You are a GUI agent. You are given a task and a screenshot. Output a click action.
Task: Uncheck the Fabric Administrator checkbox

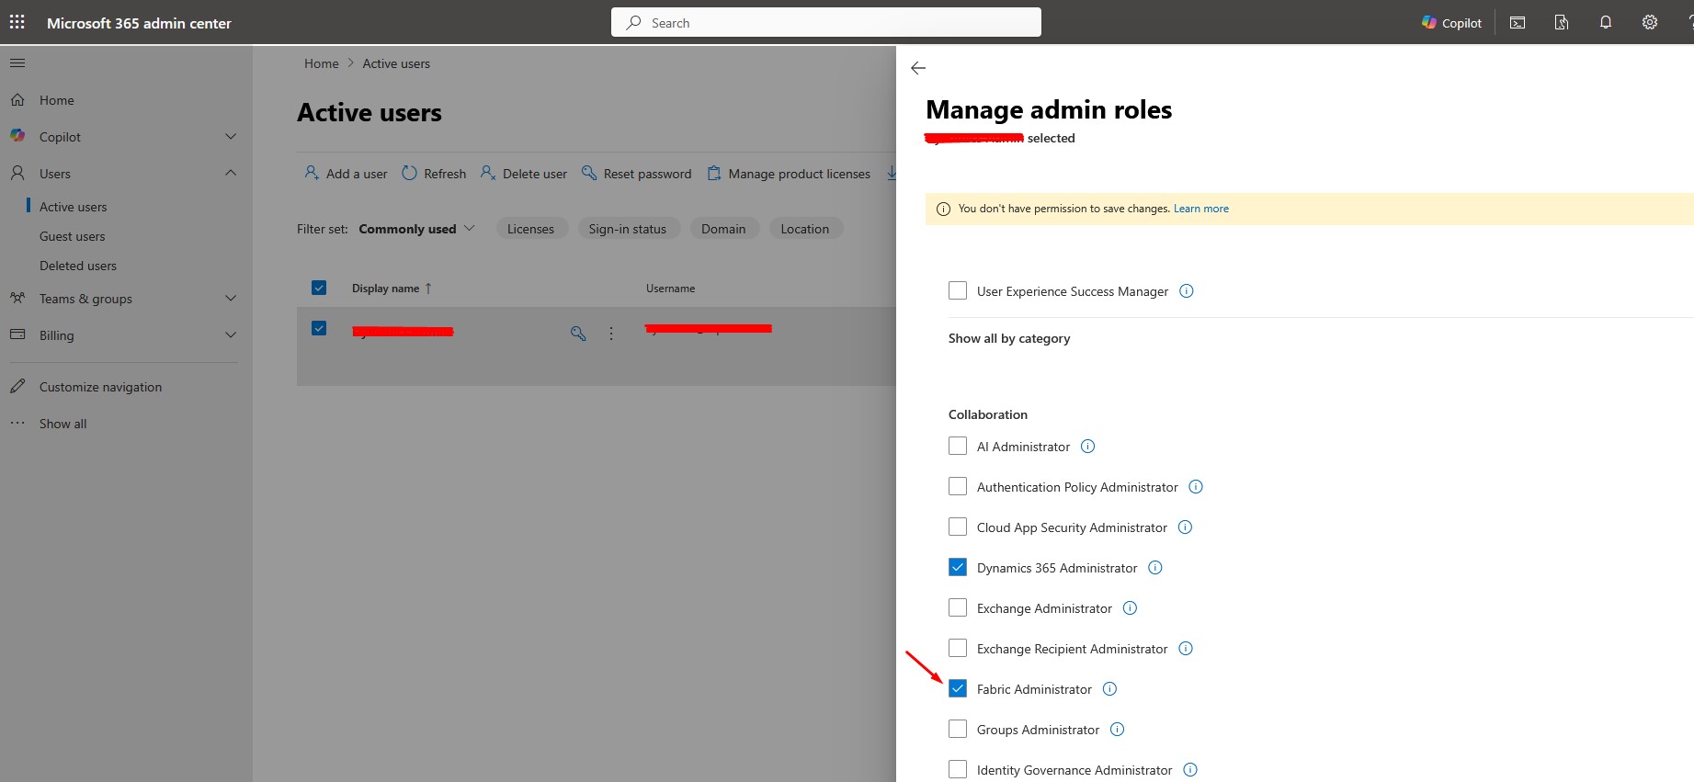[958, 689]
